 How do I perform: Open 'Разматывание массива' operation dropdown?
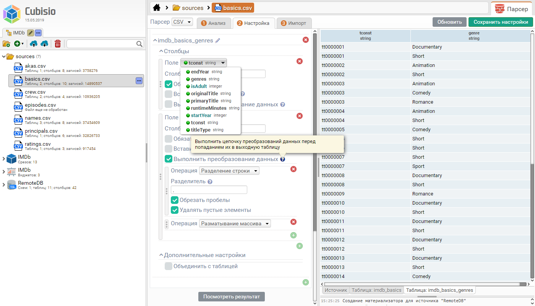tap(235, 223)
